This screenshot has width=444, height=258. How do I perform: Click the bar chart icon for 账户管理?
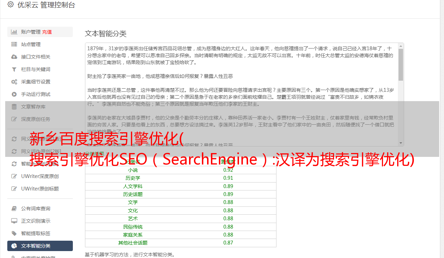point(14,32)
